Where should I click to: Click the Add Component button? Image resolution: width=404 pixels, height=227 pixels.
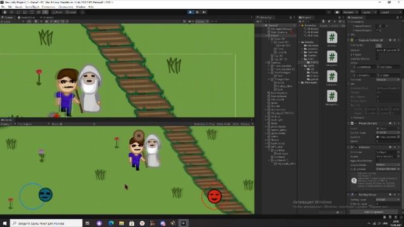374,212
